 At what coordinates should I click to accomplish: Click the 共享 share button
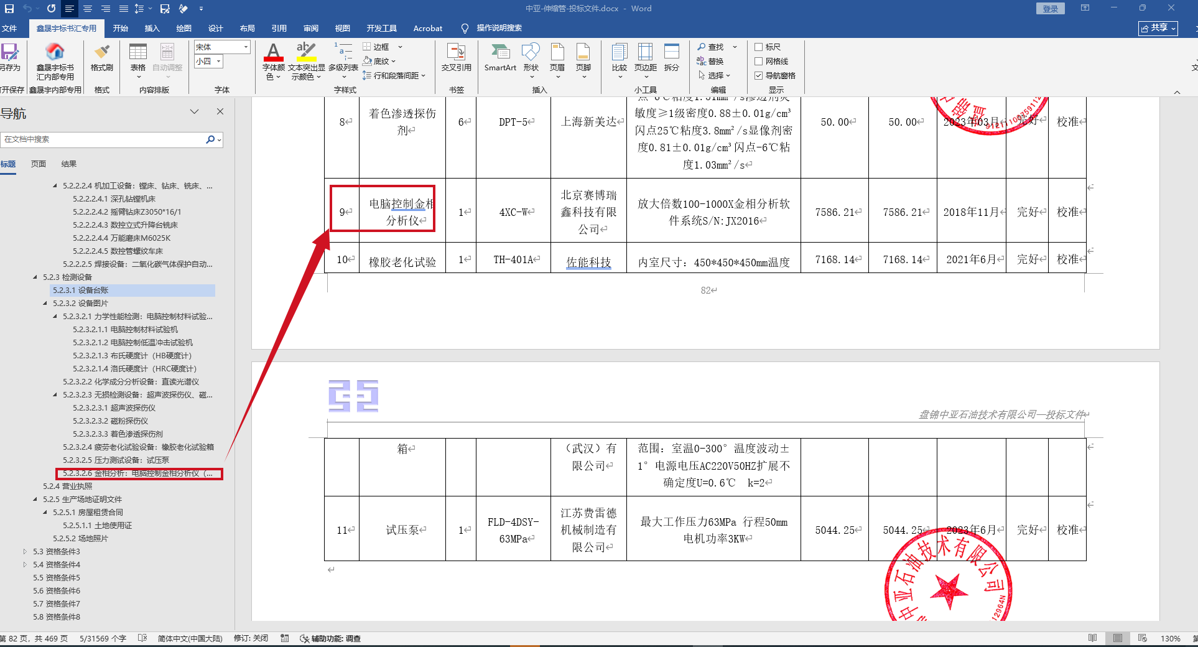click(1158, 28)
